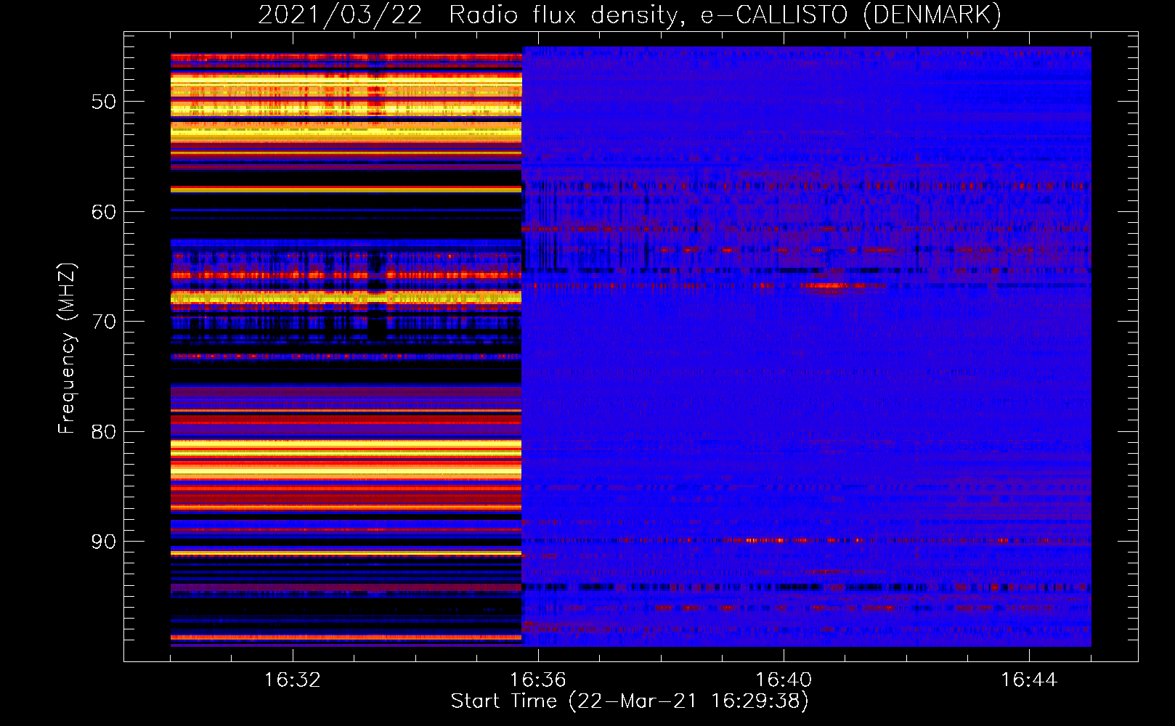Click the 'Start Time (22-Mar-21 16:29:38)' label
This screenshot has width=1175, height=726.
point(630,701)
